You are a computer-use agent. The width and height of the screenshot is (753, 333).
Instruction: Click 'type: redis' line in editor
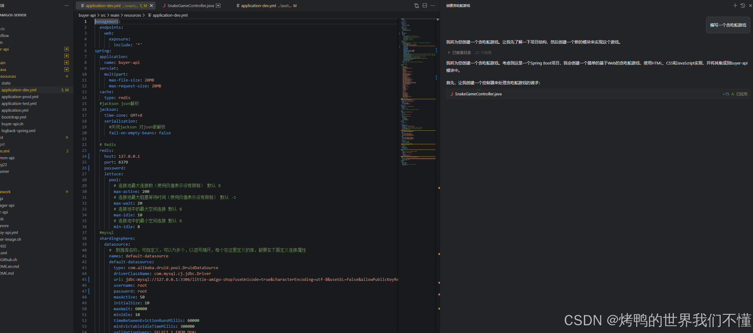click(117, 98)
